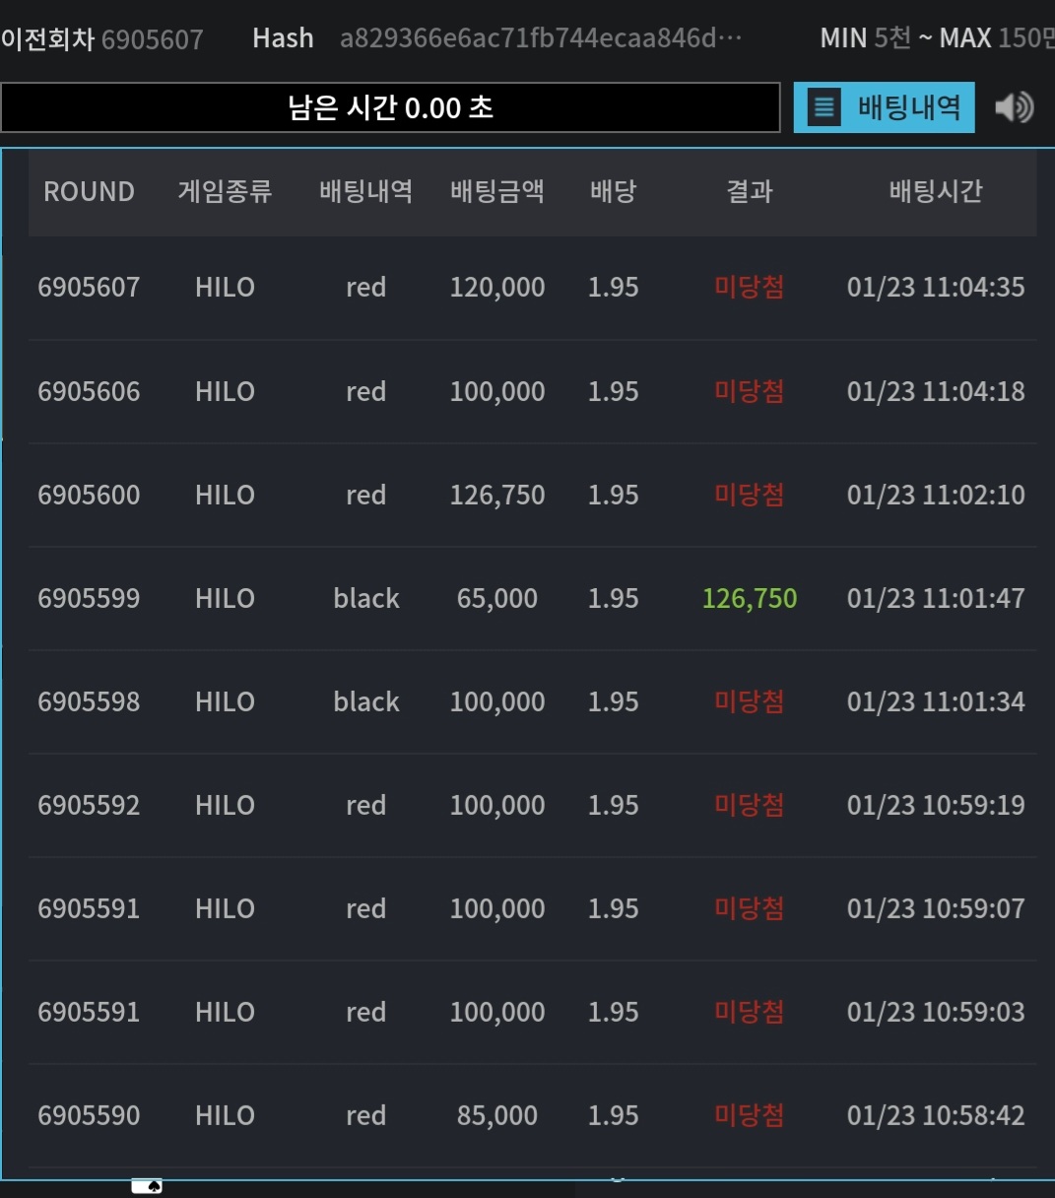
Task: Click the 게임종류 column header
Action: click(x=225, y=190)
